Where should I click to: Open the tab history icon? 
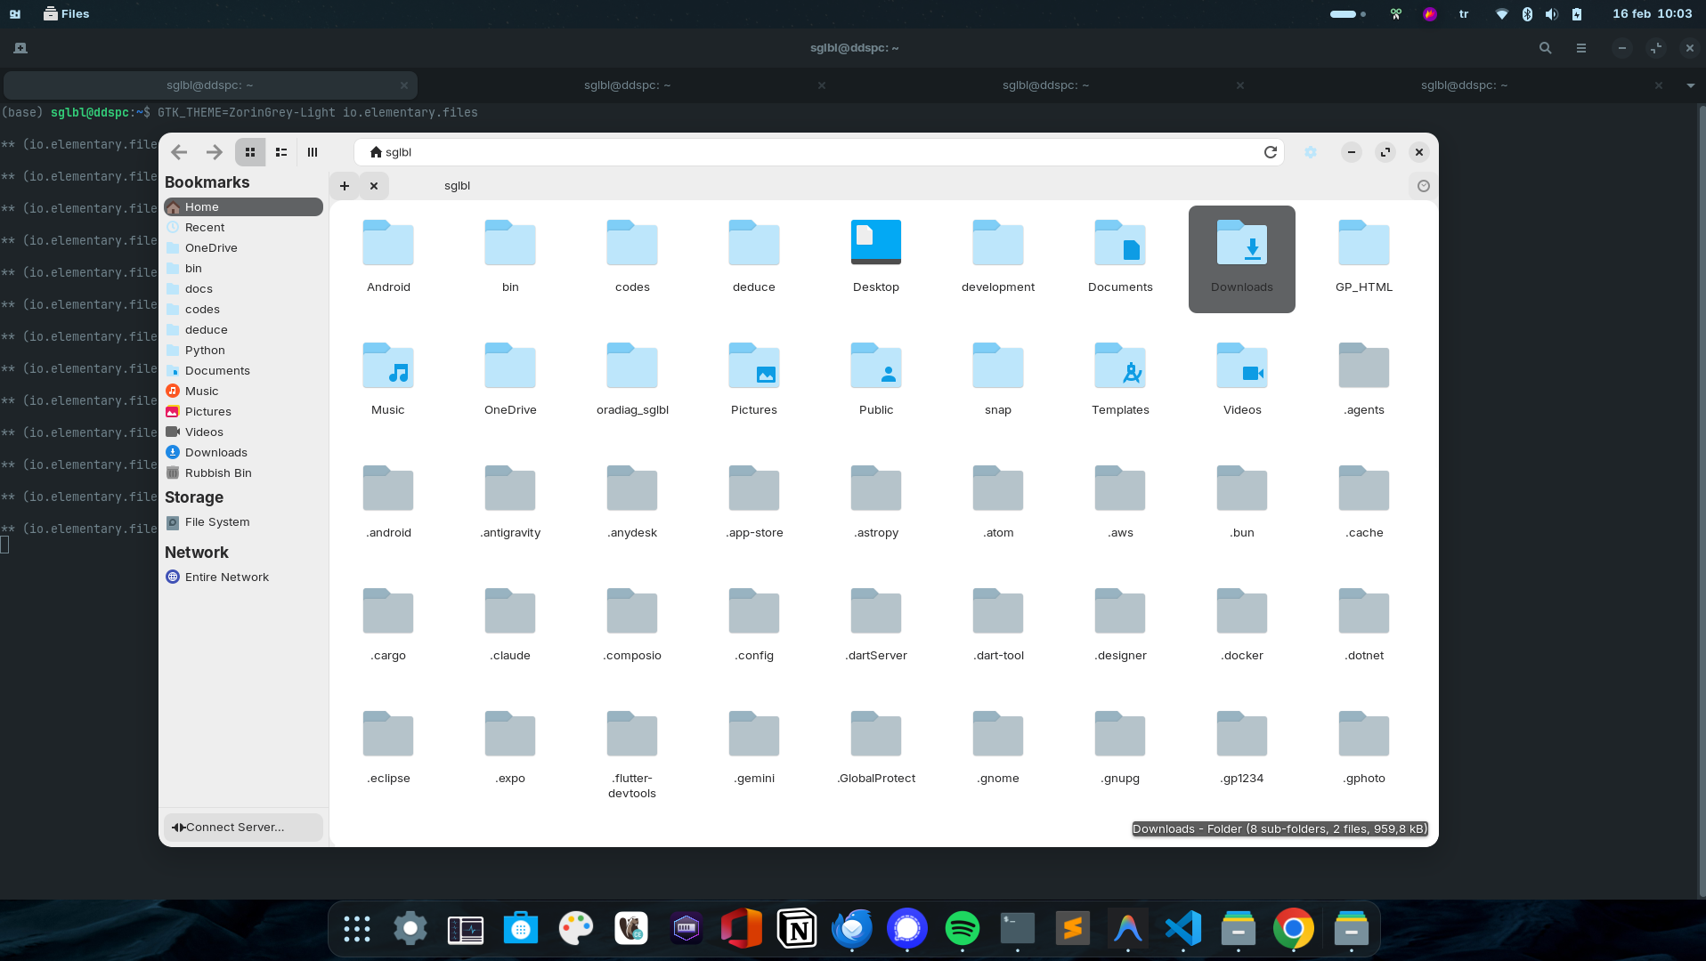pyautogui.click(x=1423, y=186)
